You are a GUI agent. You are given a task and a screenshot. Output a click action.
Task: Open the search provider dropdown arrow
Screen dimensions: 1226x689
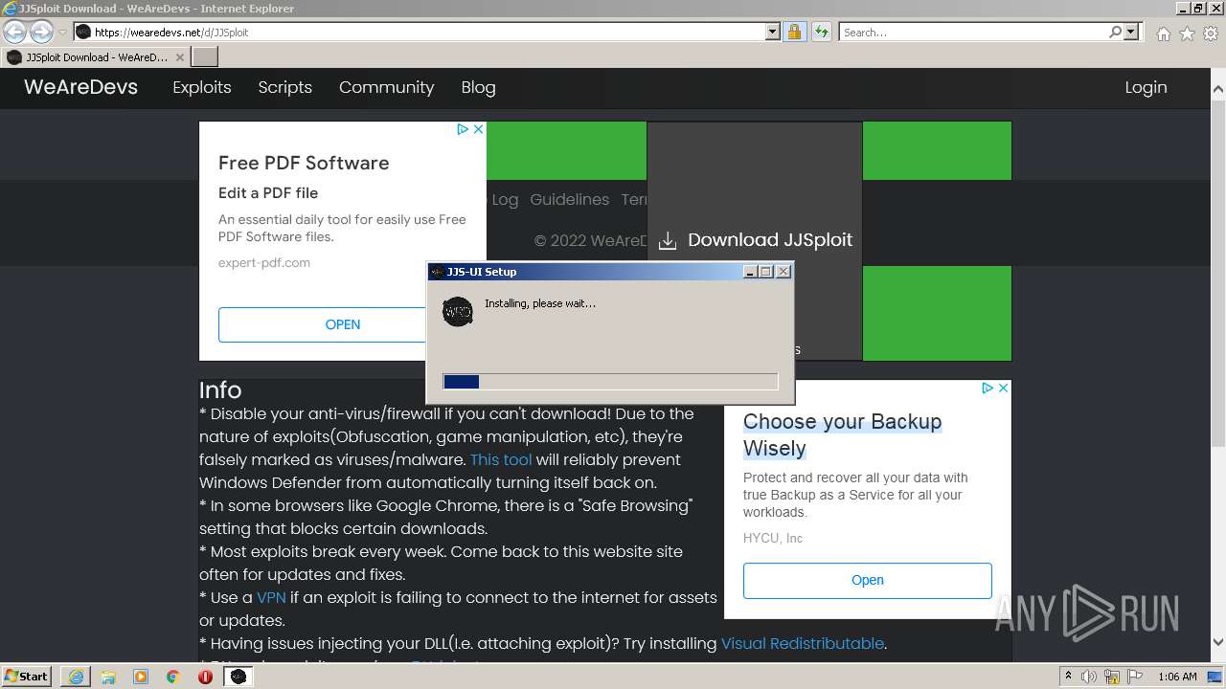click(x=1131, y=32)
